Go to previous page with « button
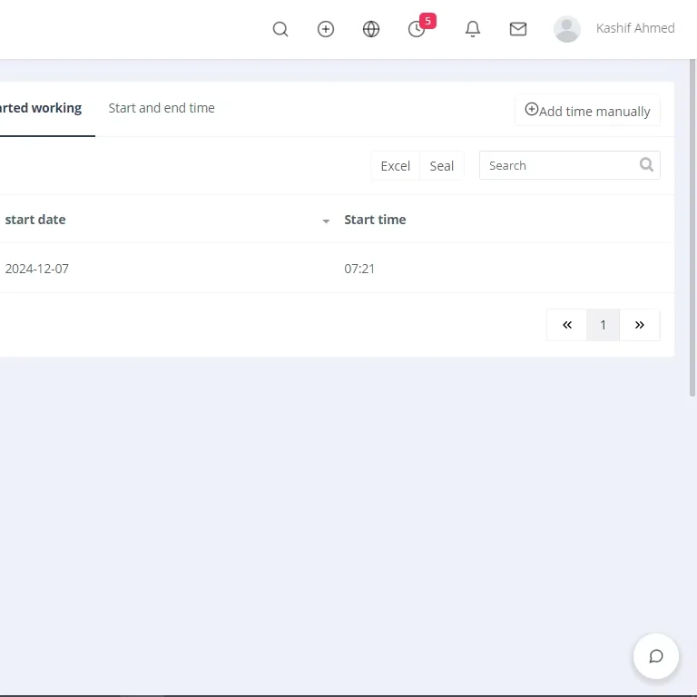 click(x=566, y=325)
